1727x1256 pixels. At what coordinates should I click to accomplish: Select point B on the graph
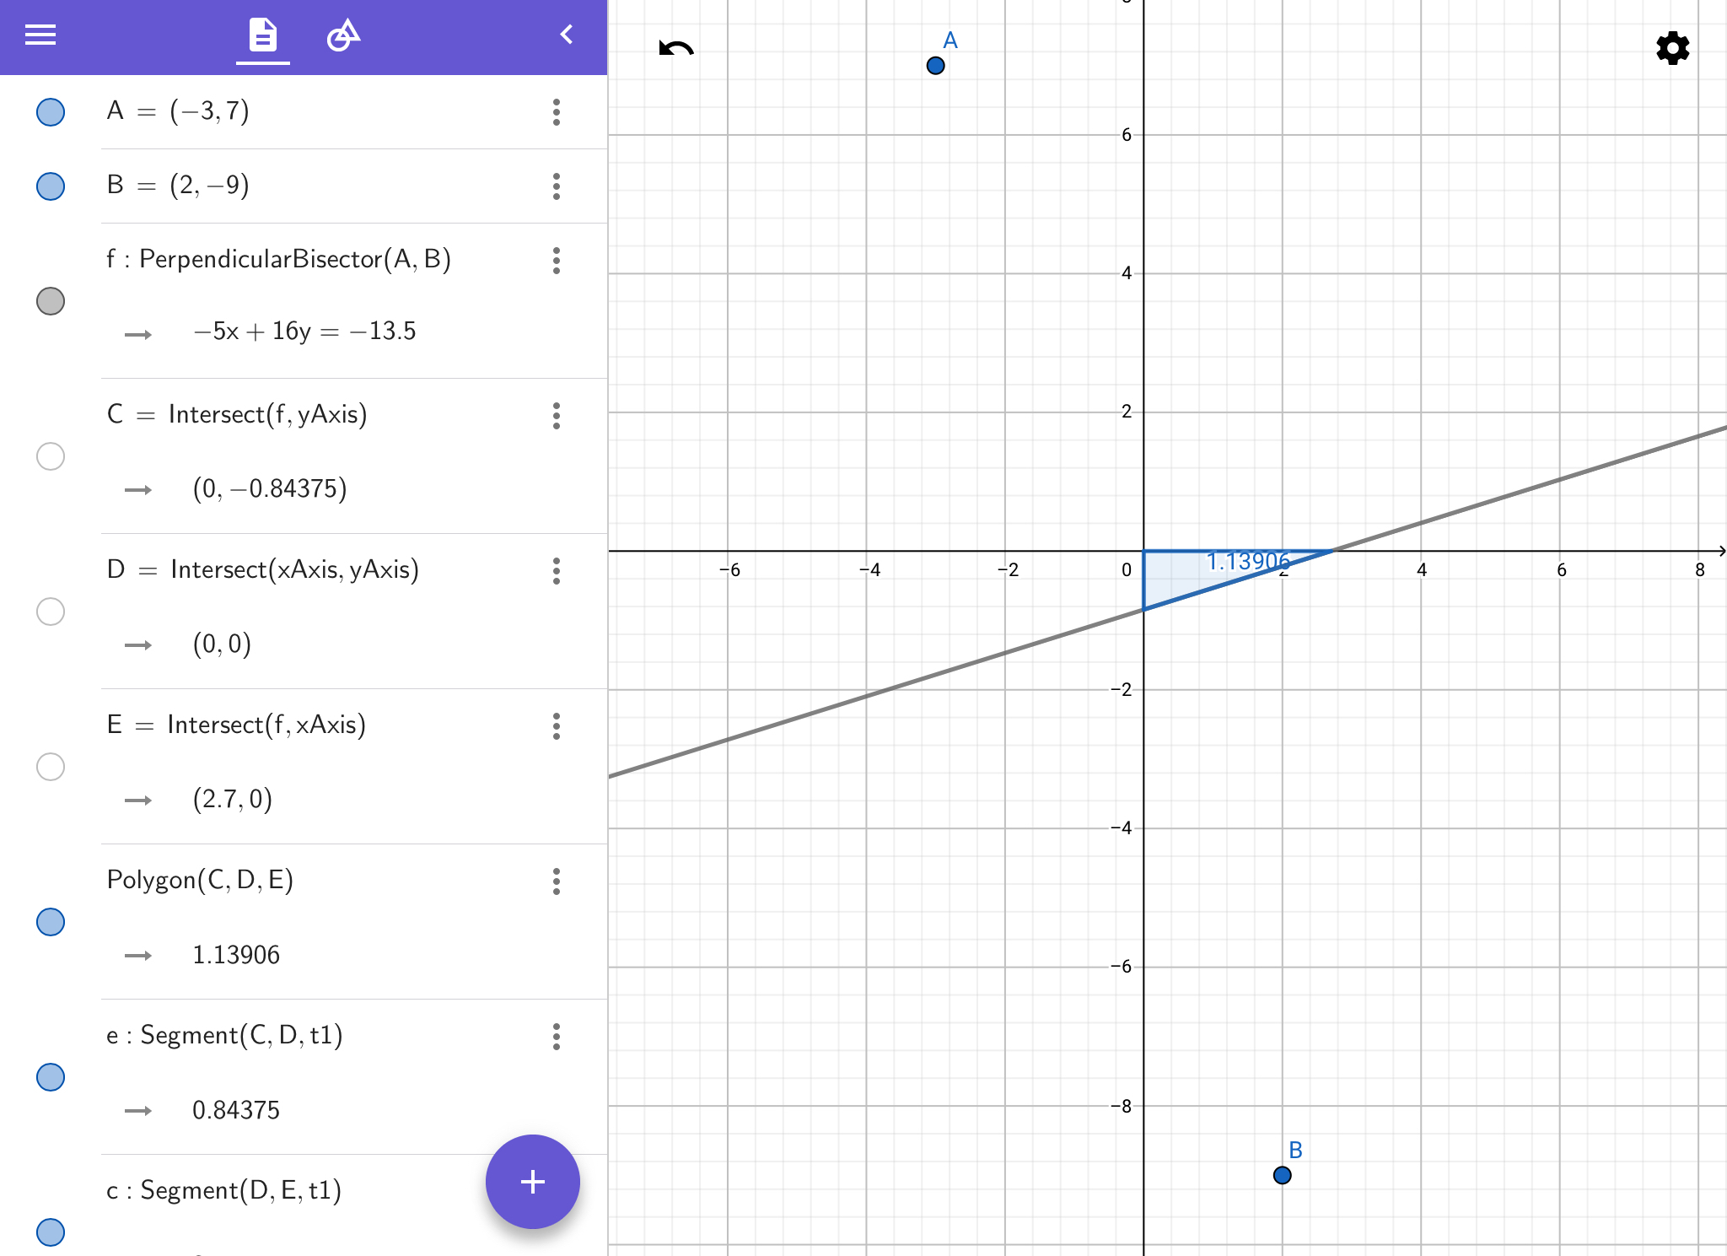1282,1175
